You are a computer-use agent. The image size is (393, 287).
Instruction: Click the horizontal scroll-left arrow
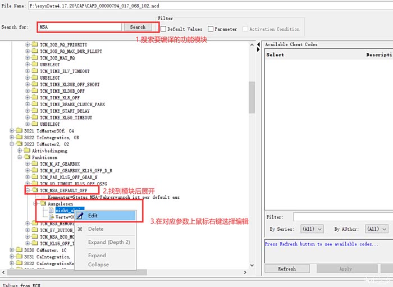pyautogui.click(x=3, y=272)
